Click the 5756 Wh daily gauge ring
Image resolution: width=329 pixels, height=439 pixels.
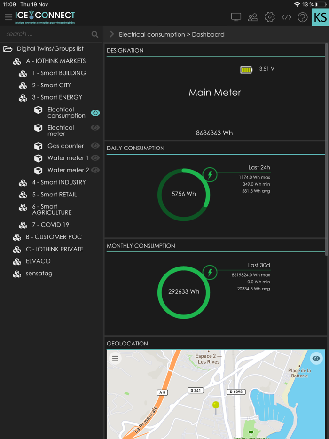point(184,195)
